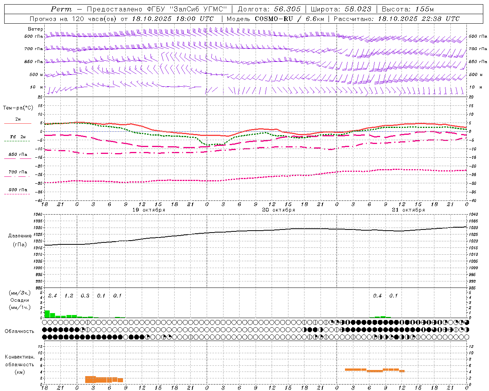Screen dimensions: 489x391
Task: Click the '20 октября' date label
Action: coord(279,210)
